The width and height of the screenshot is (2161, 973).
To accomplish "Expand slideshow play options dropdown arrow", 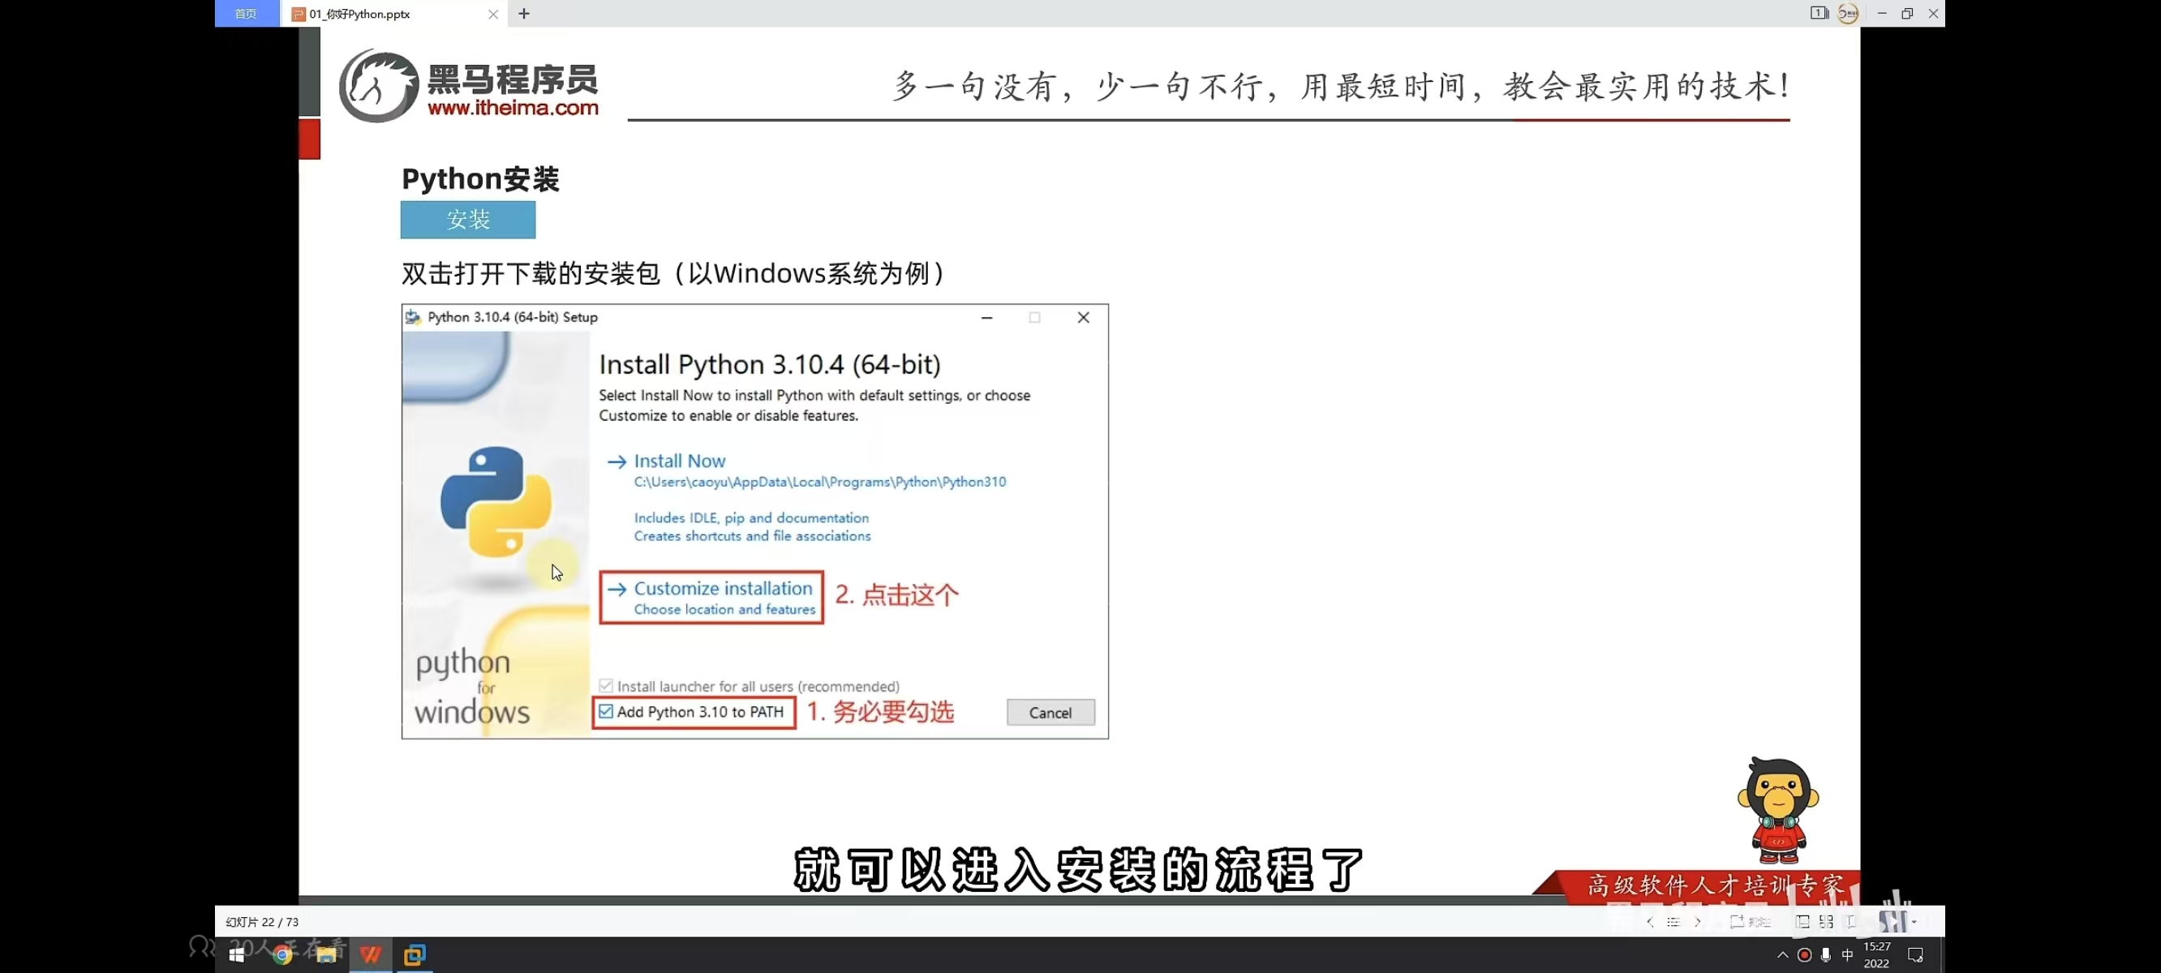I will [x=1914, y=921].
